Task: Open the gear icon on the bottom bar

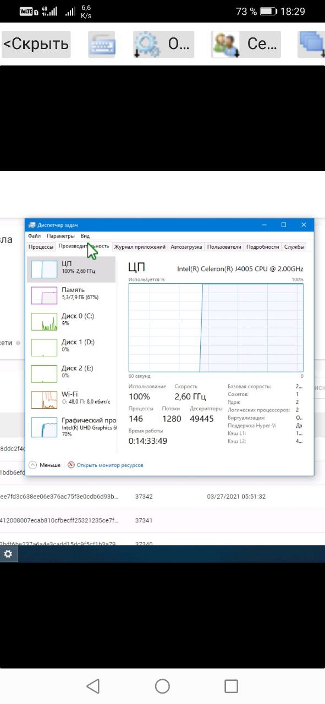Action: [x=8, y=554]
